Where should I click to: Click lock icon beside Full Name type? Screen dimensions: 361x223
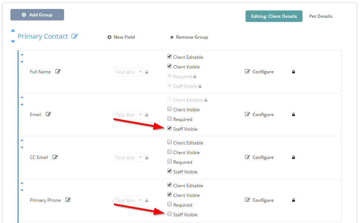point(147,72)
